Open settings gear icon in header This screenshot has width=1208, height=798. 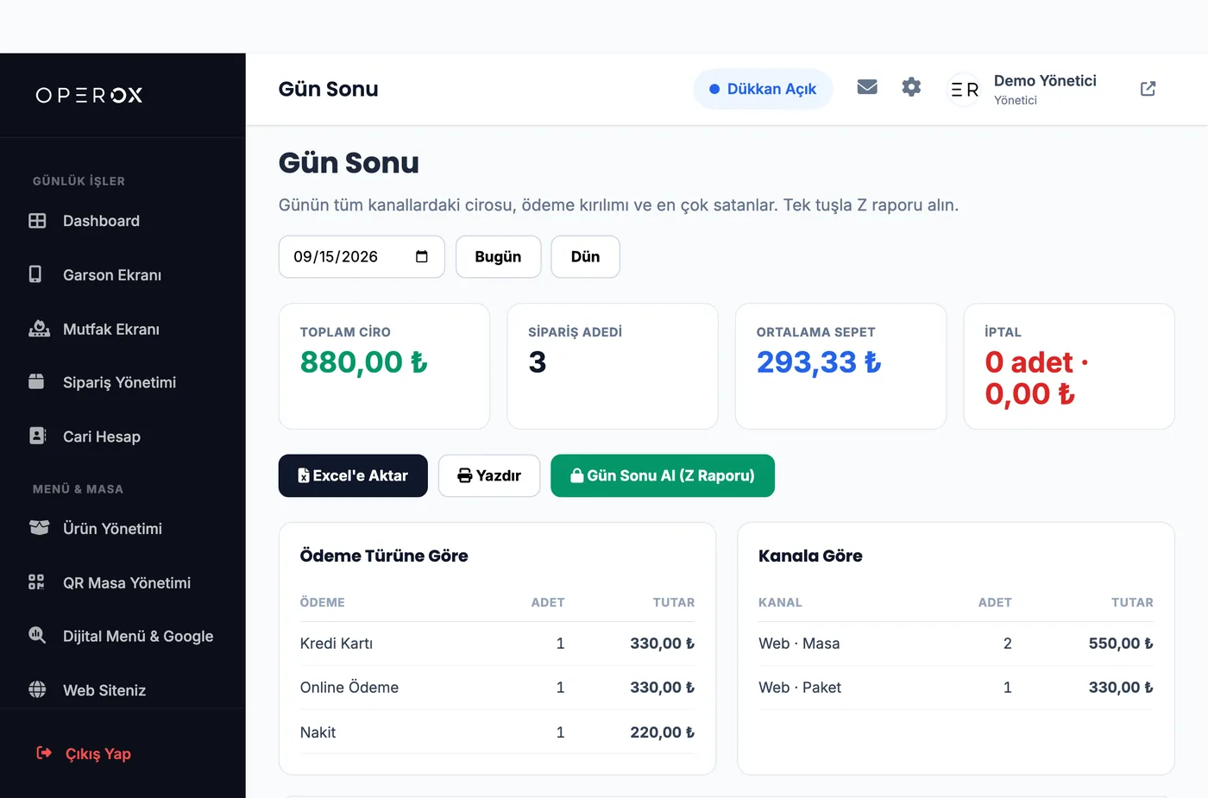(911, 87)
